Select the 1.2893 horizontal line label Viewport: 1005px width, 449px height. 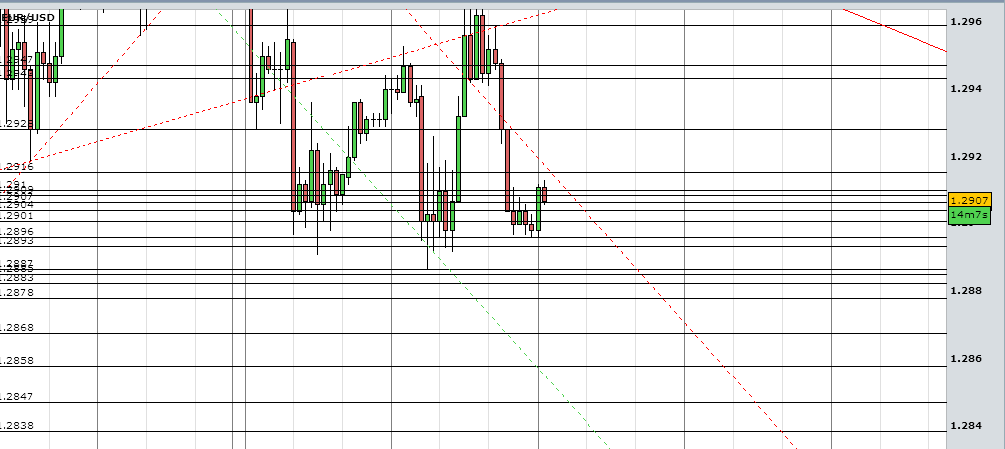click(17, 241)
